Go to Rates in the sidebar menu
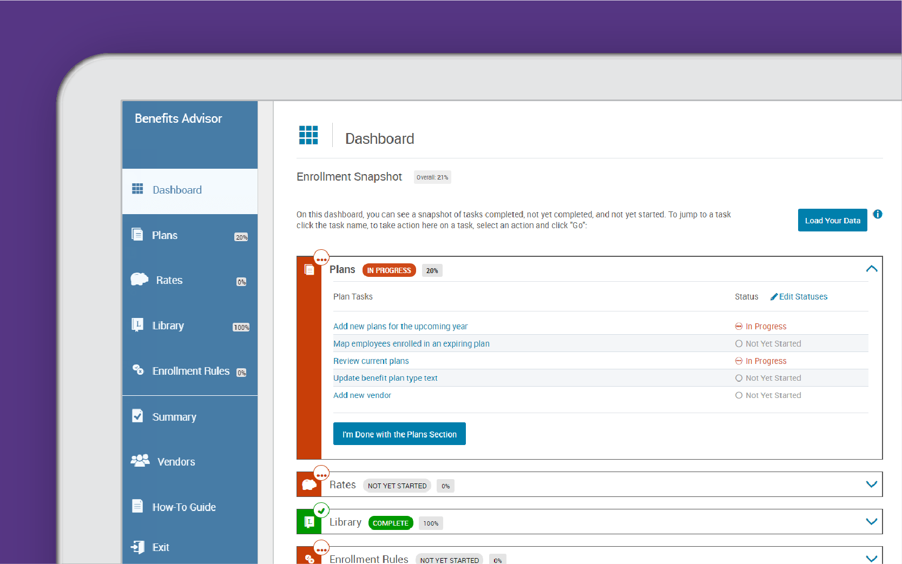This screenshot has width=902, height=564. (190, 281)
